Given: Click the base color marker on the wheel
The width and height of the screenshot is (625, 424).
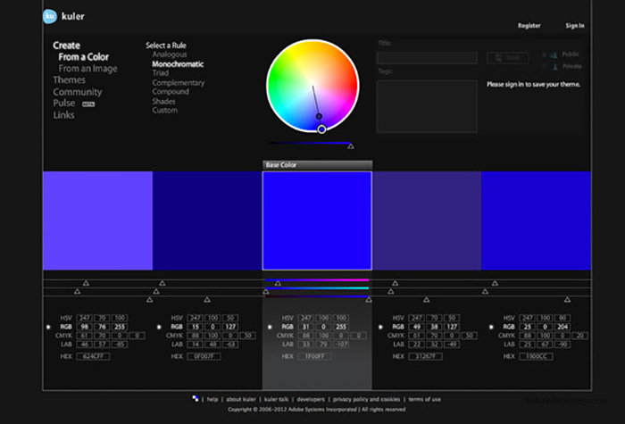Looking at the screenshot, I should 321,129.
